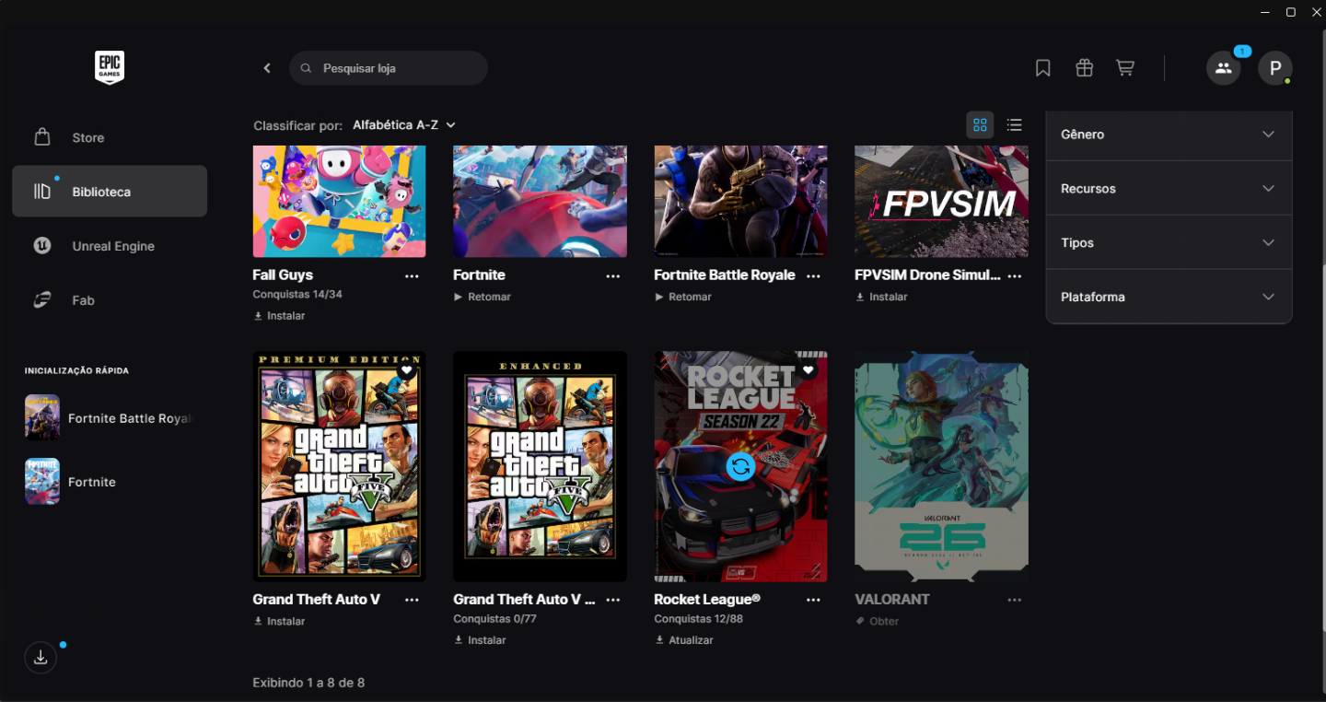Open the shopping cart
1326x702 pixels.
tap(1125, 68)
